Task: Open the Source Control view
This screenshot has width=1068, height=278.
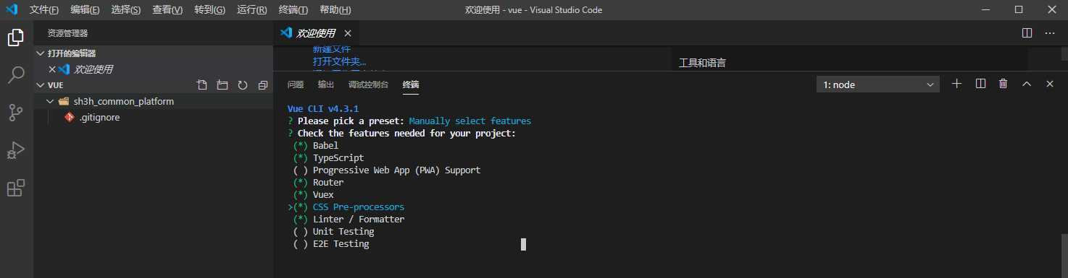Action: pyautogui.click(x=16, y=112)
